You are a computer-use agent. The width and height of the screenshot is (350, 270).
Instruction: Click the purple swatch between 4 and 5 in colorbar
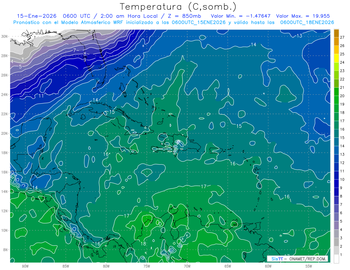coord(336,225)
